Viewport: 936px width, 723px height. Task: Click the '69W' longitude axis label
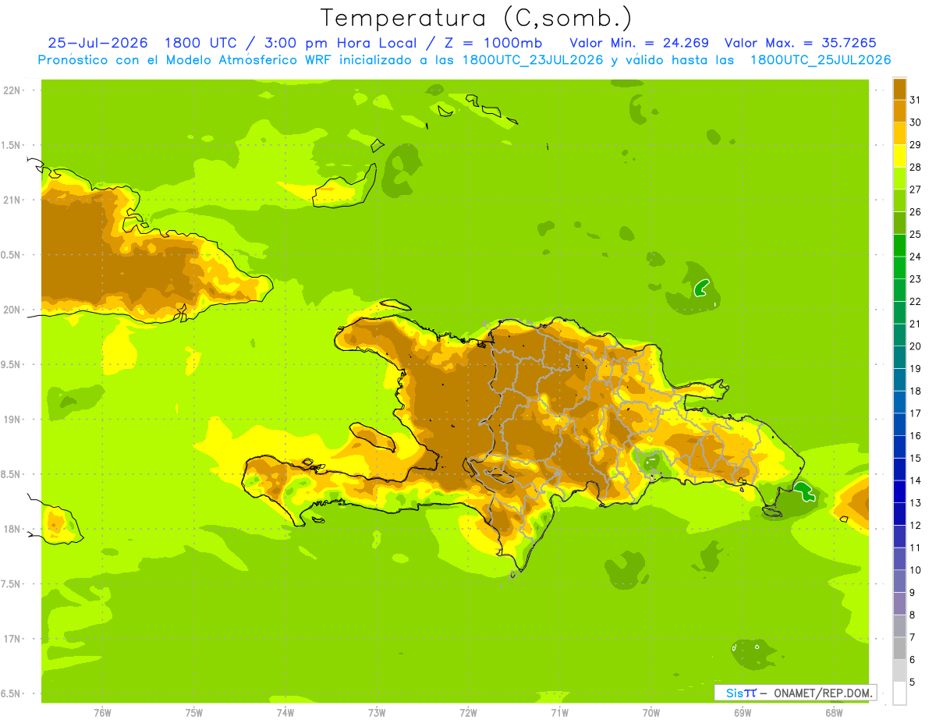(743, 712)
